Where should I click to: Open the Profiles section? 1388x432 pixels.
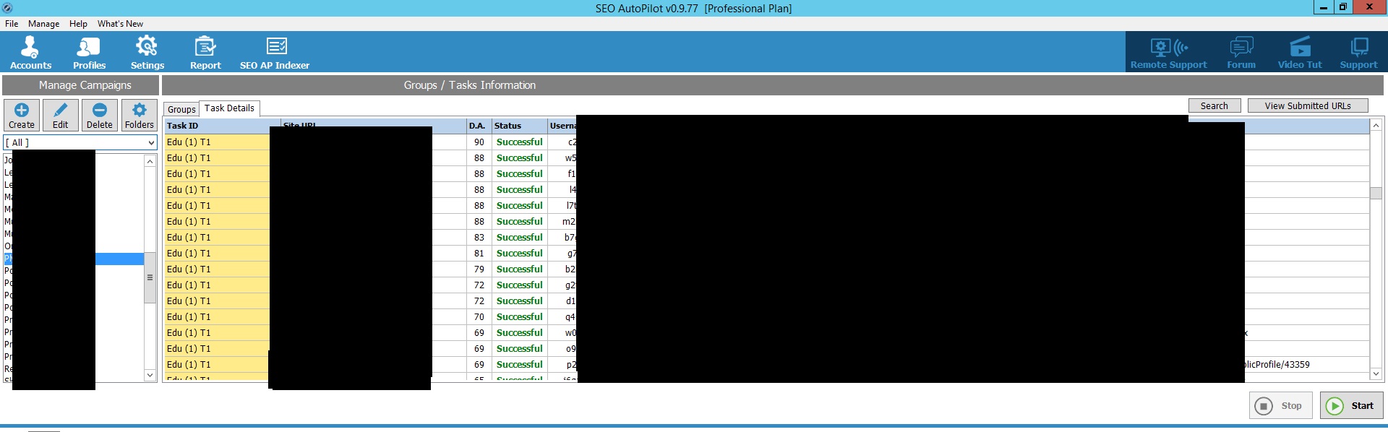[x=89, y=52]
